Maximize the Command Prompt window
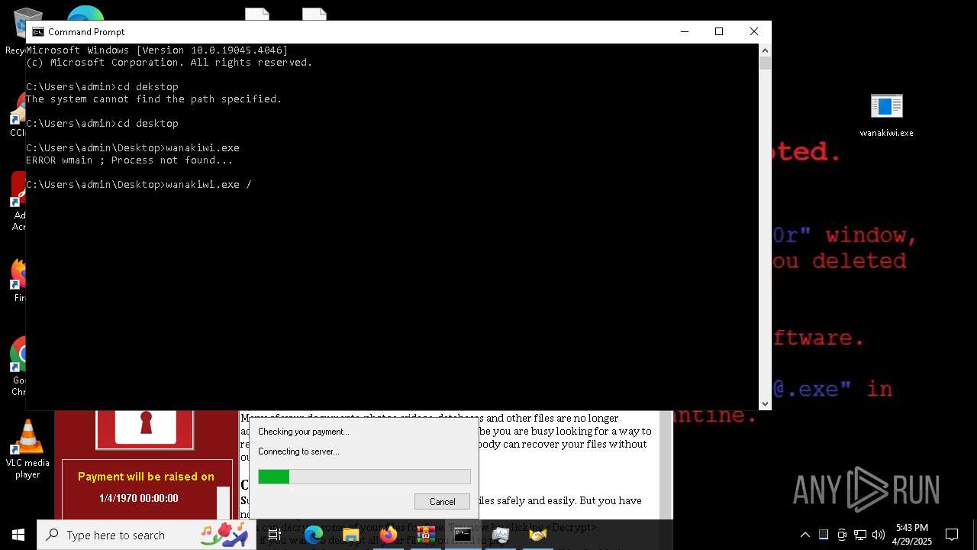Screen dimensions: 977x550 click(x=719, y=31)
